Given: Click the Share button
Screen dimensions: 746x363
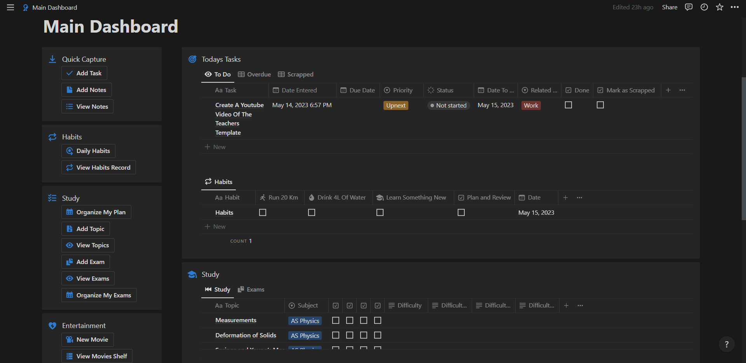Looking at the screenshot, I should coord(669,7).
